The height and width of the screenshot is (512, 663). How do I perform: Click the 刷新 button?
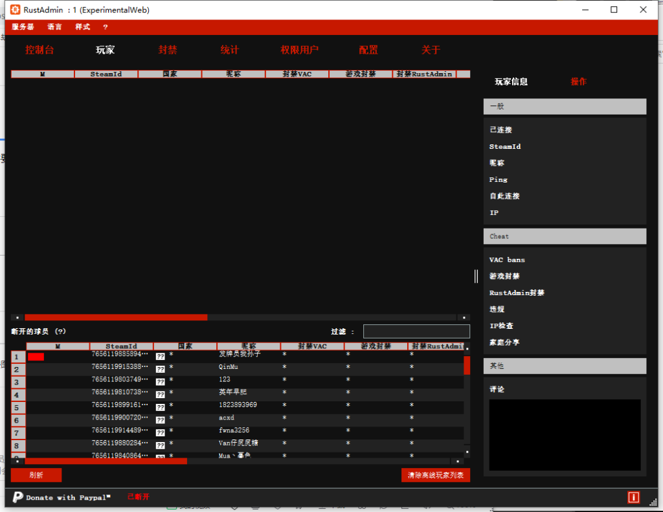tap(36, 475)
